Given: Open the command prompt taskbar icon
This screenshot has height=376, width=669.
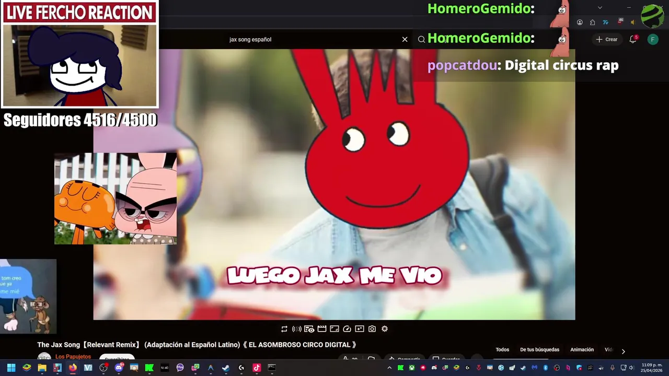Looking at the screenshot, I should 272,368.
